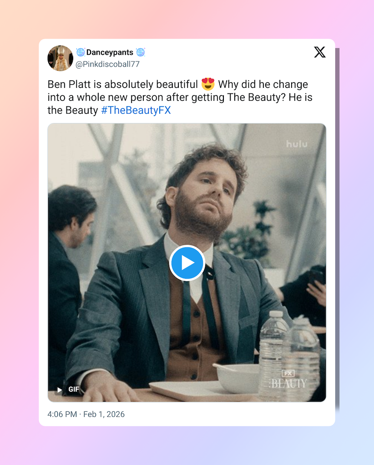Open the @Pinkdiscoball77 handle link
Viewport: 374px width, 465px height.
[x=107, y=64]
